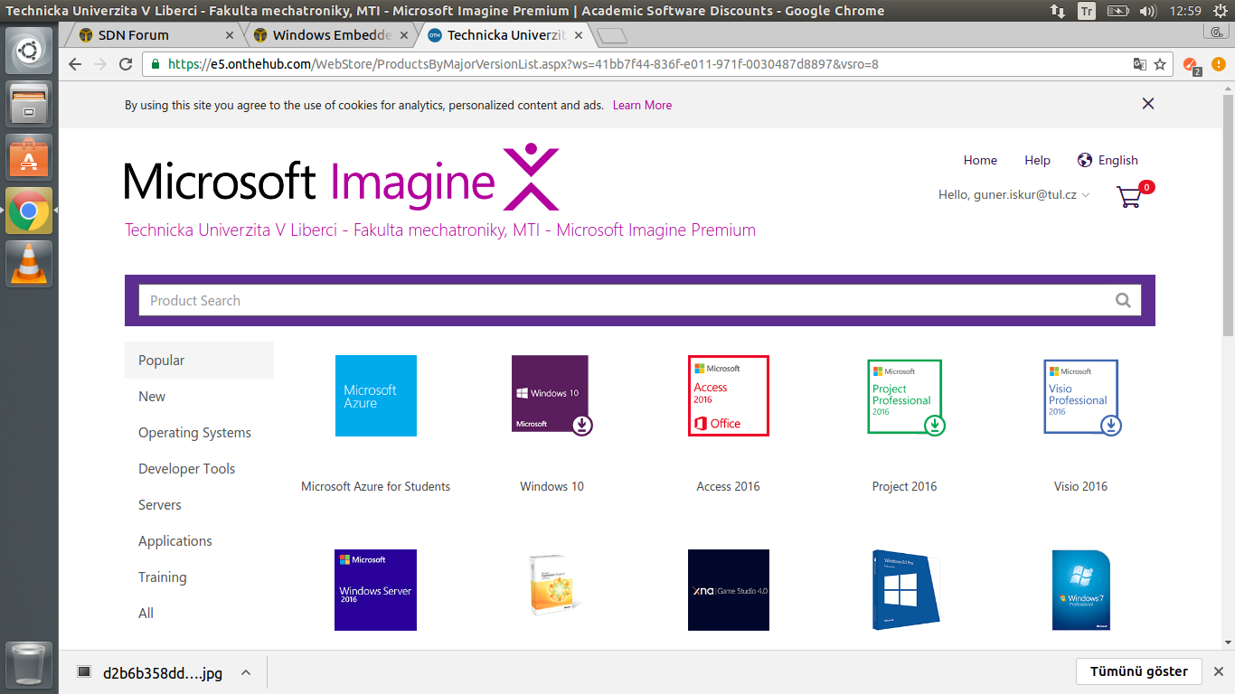Click the Translate this page icon
This screenshot has height=694, width=1235.
1140,64
